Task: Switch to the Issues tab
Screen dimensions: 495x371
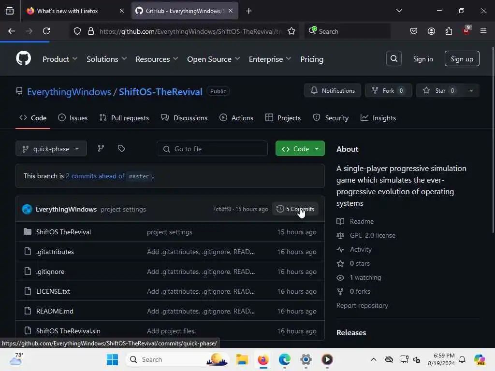Action: coord(73,118)
